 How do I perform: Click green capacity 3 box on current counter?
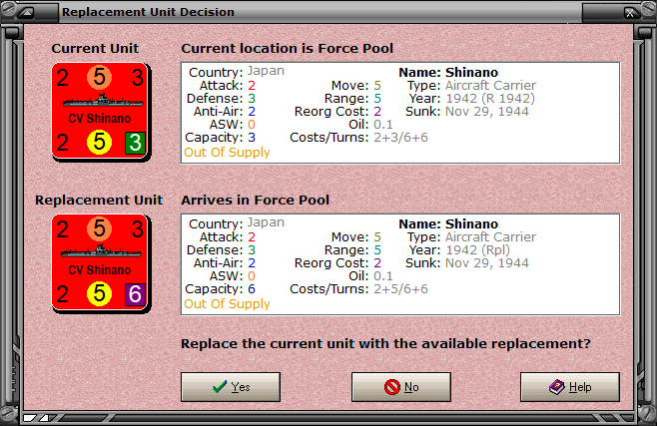[x=135, y=143]
